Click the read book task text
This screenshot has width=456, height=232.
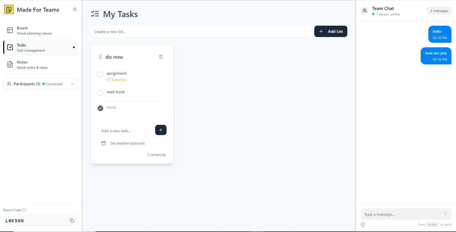(115, 92)
